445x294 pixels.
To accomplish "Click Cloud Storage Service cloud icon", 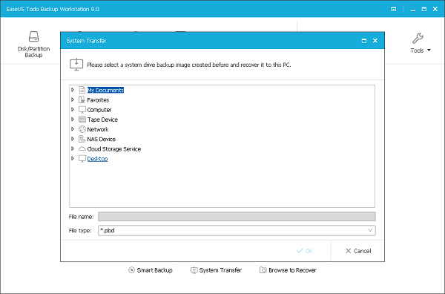I will pyautogui.click(x=82, y=148).
